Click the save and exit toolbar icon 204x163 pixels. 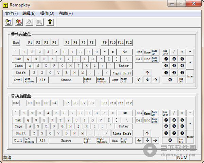[x=8, y=22]
